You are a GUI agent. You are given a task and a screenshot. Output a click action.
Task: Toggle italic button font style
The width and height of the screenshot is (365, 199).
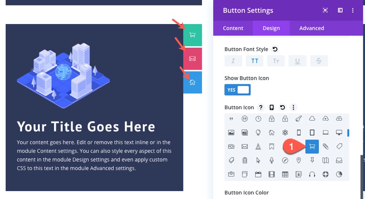[x=233, y=61]
